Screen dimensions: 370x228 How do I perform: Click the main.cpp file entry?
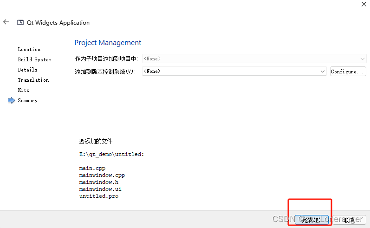point(92,168)
